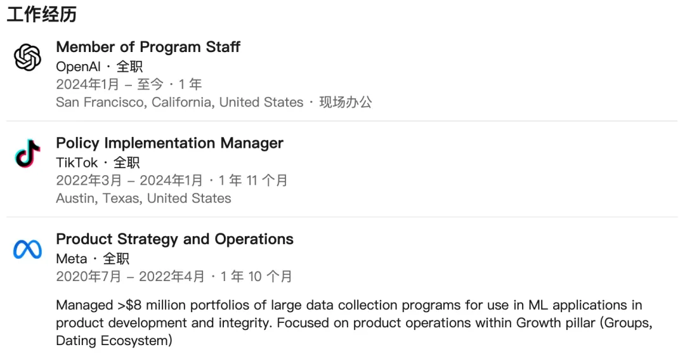685x354 pixels.
Task: Select the 工作经历 section heading
Action: [x=42, y=15]
